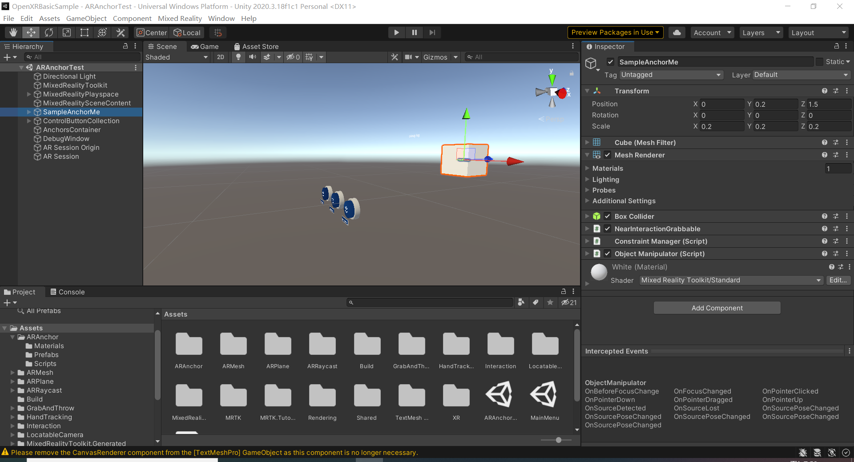Toggle Center pivot mode button
This screenshot has height=462, width=854.
pyautogui.click(x=152, y=32)
